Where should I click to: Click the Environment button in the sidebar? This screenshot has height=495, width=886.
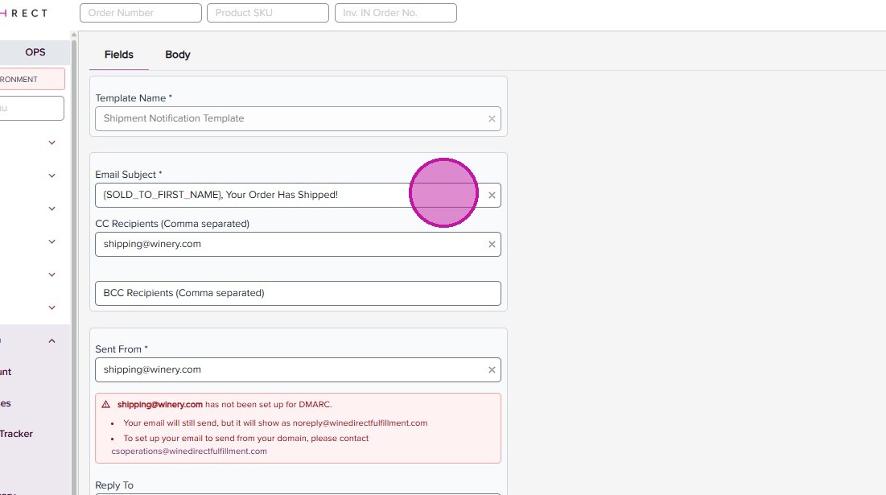click(x=31, y=79)
